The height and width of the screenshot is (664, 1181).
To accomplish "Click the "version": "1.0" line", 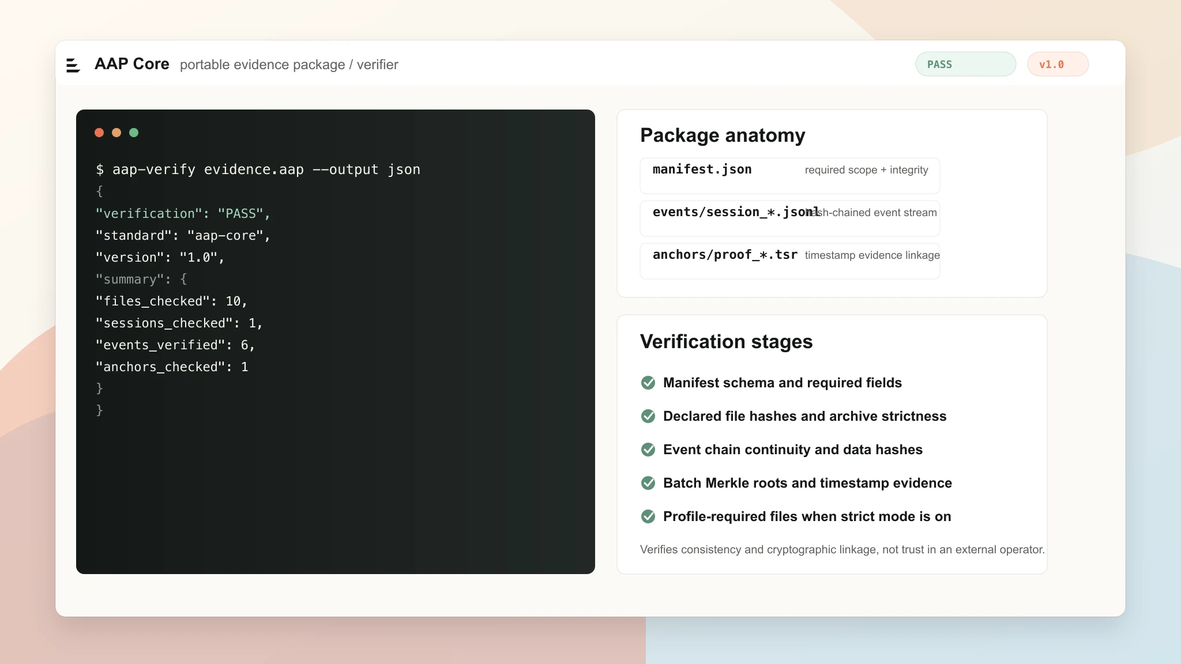I will point(160,257).
